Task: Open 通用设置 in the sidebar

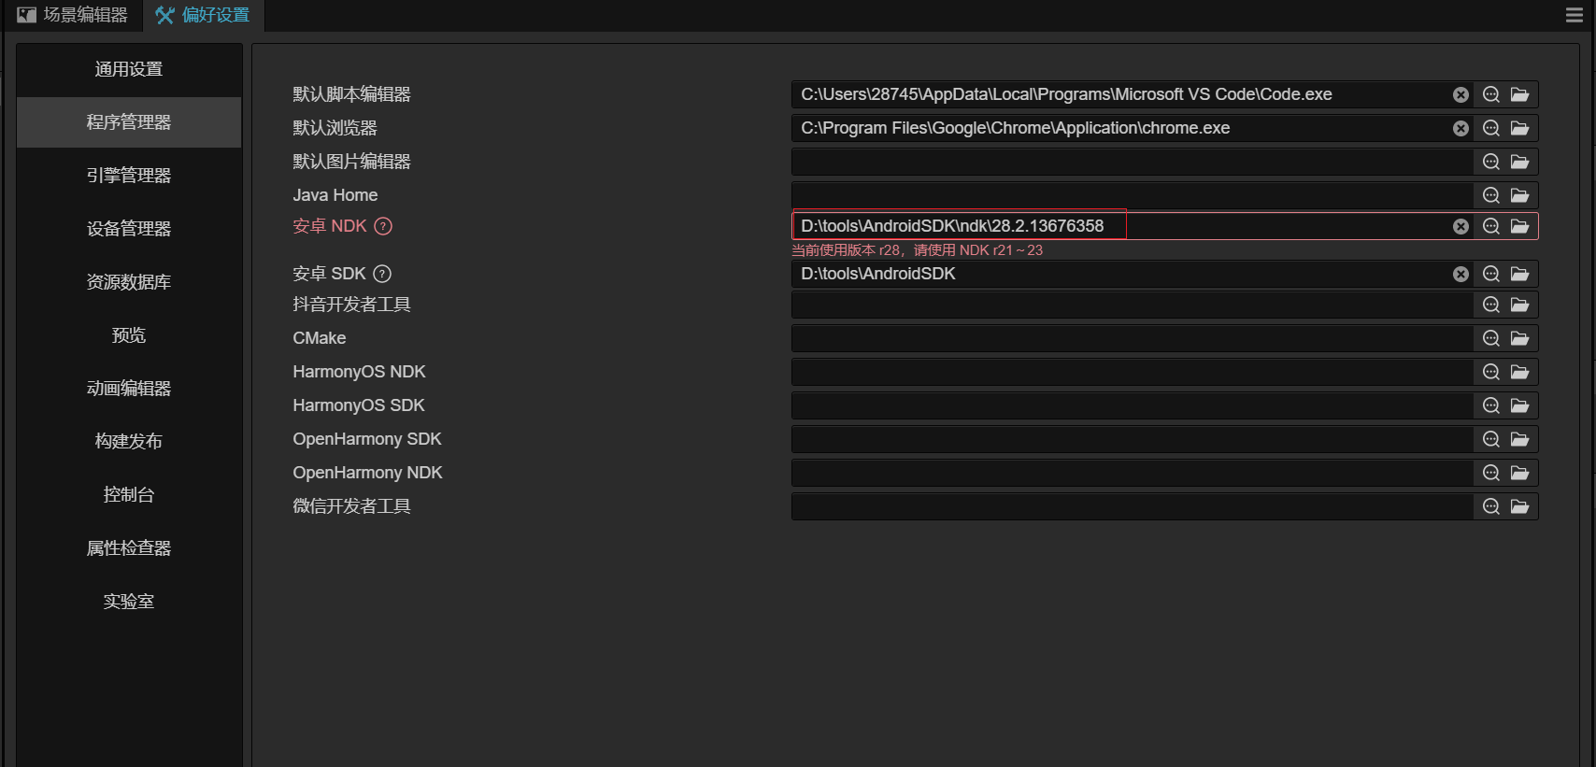Action: tap(129, 69)
